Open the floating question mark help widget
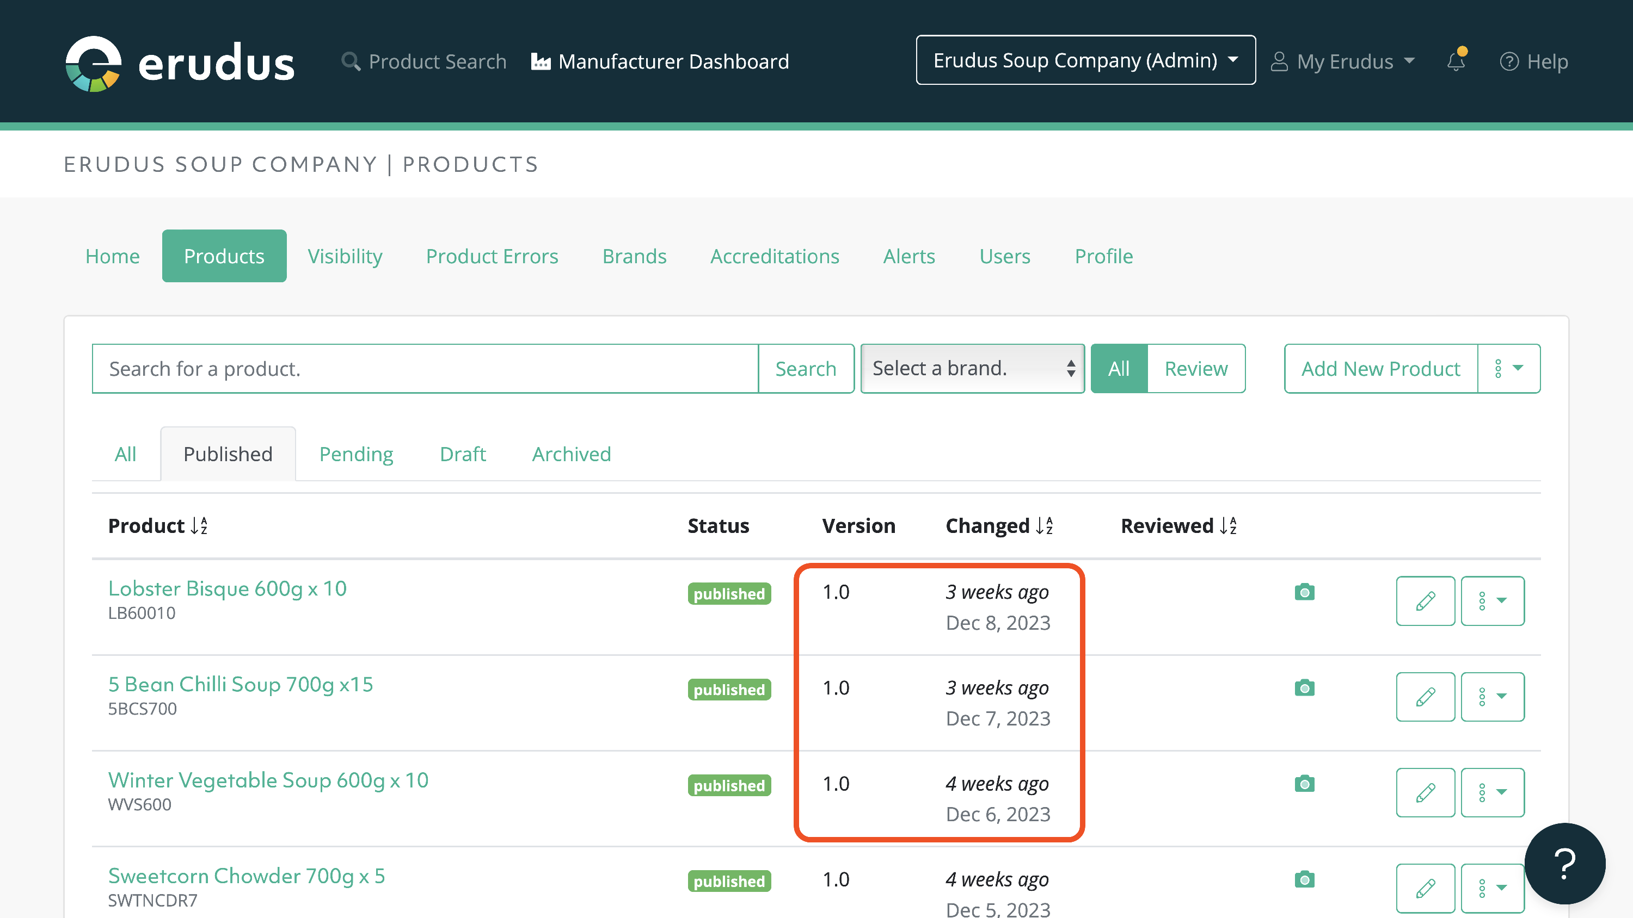 1564,864
